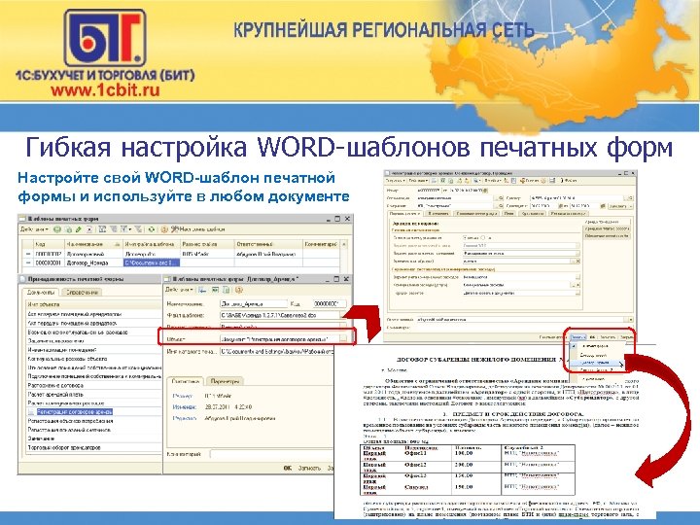Click Наименование input in template form

coord(254,304)
